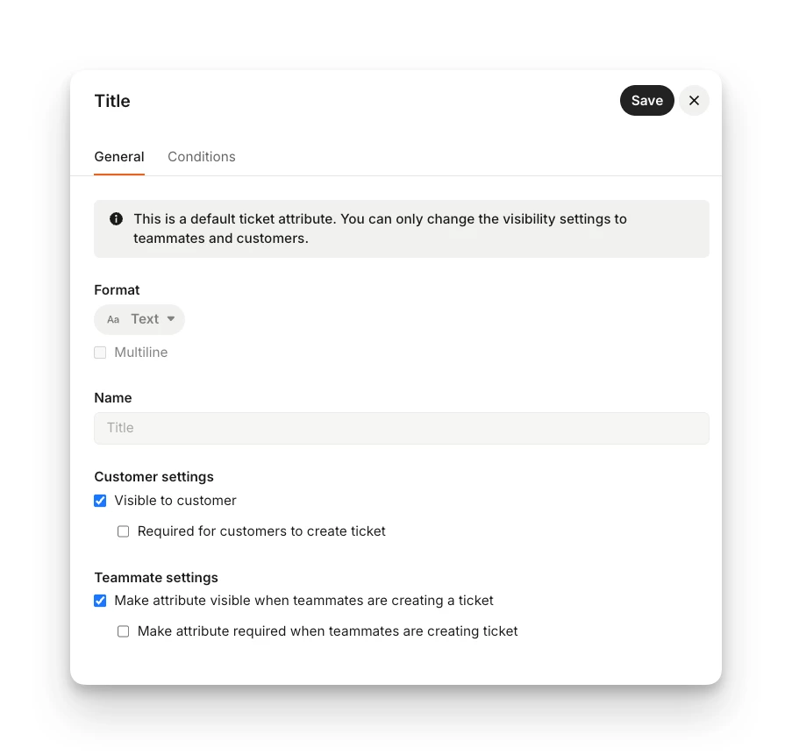Focus the Name input field
Viewport: 792px width, 755px height.
click(x=402, y=428)
